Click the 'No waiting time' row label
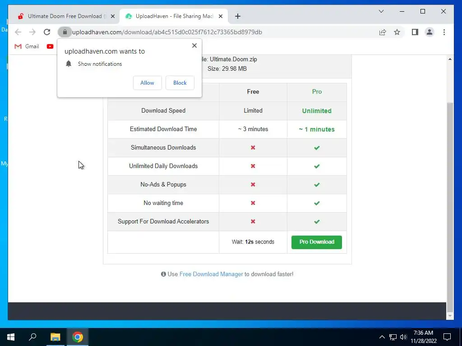 [x=163, y=203]
